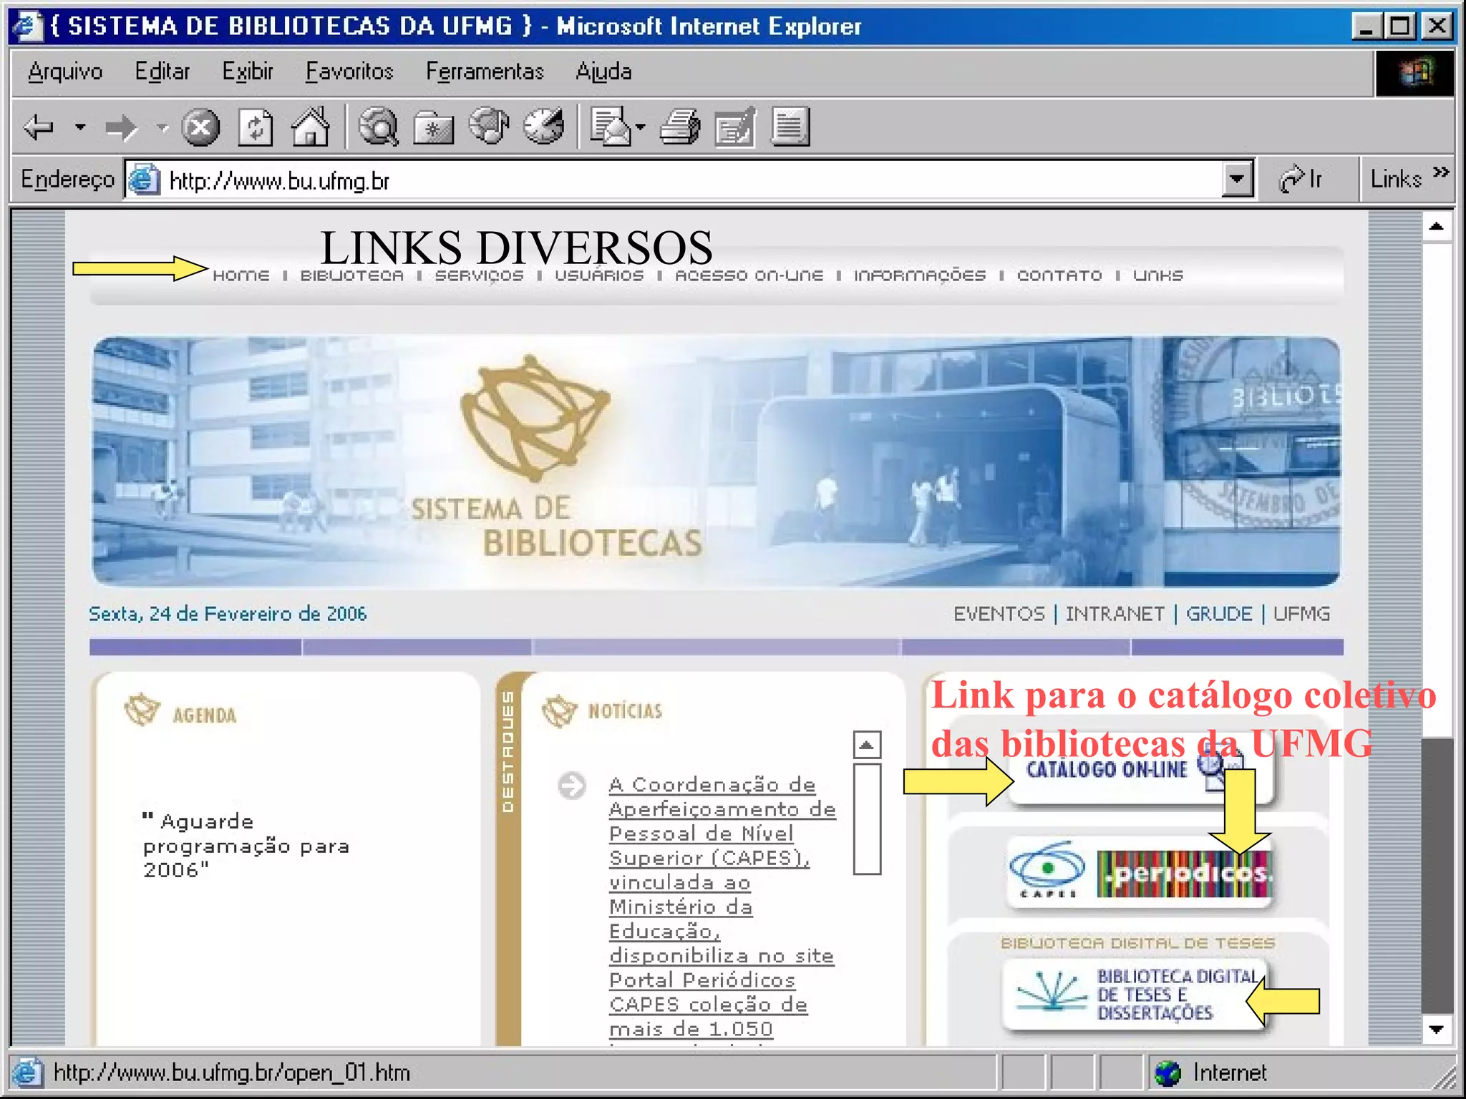Open the SERVIÇOS navigation link
This screenshot has height=1099, width=1466.
click(480, 275)
